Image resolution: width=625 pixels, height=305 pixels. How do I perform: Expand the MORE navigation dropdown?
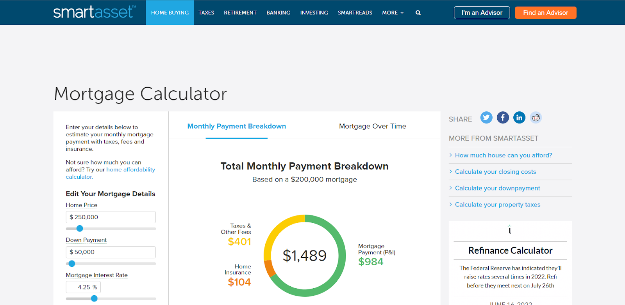393,13
